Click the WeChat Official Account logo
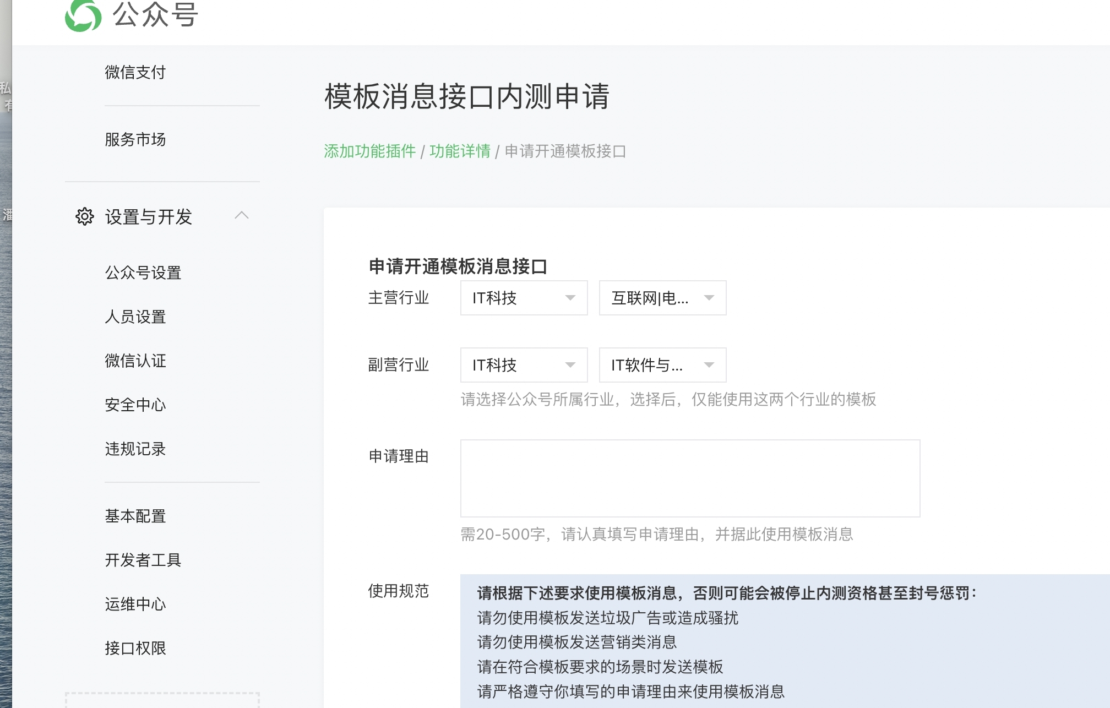1110x708 pixels. tap(83, 15)
